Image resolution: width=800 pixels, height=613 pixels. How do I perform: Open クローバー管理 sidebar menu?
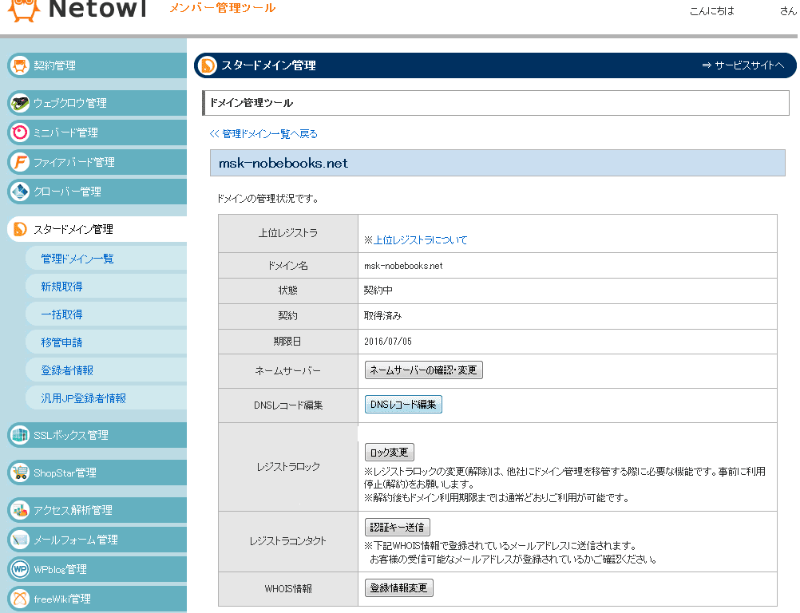click(x=97, y=192)
